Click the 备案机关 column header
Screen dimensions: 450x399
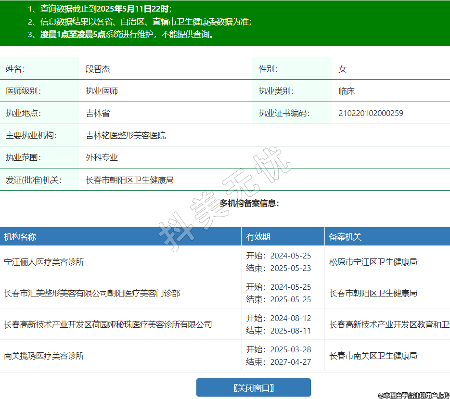345,237
